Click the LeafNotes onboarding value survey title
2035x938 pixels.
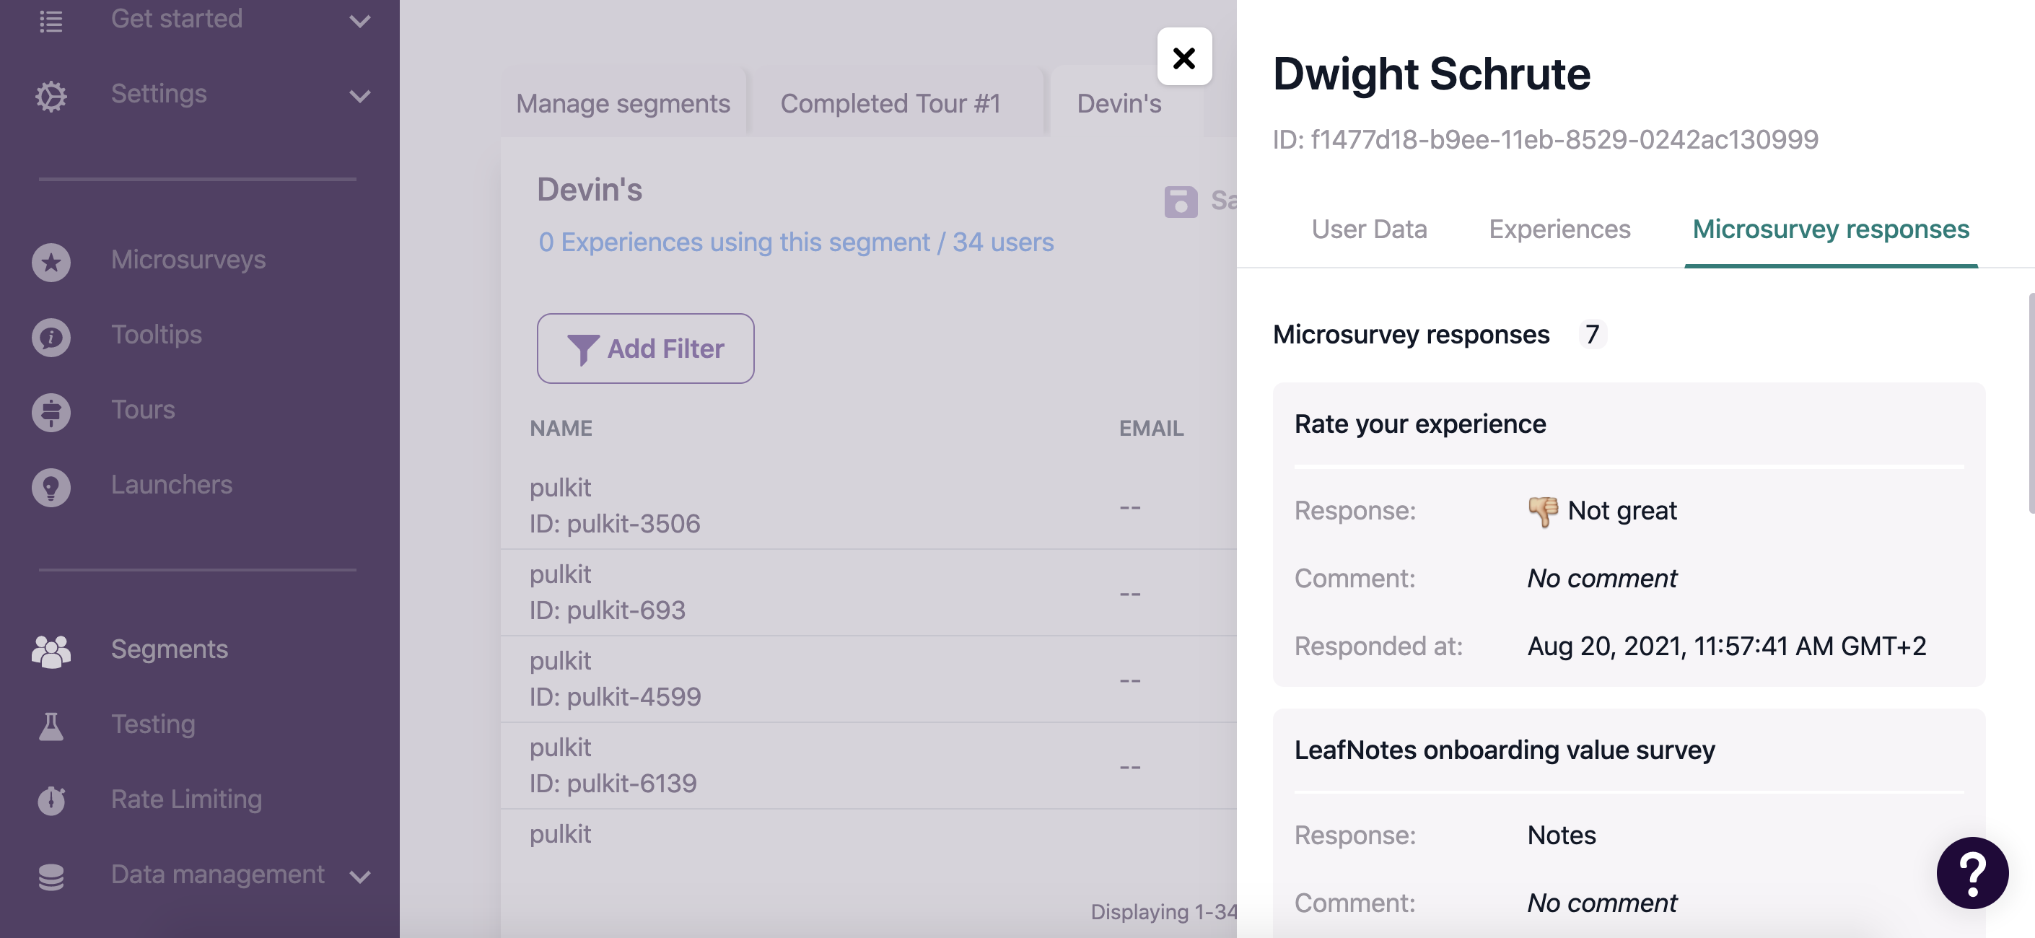[1504, 750]
